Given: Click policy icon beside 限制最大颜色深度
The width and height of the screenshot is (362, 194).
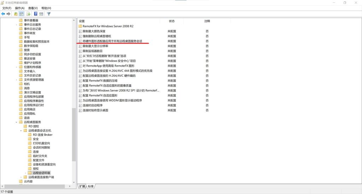Looking at the screenshot, I should [80, 31].
